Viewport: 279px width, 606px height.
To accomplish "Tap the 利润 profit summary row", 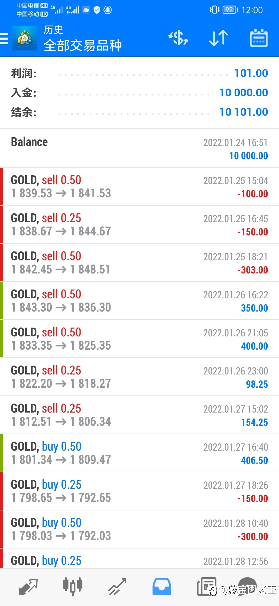I will coord(139,73).
